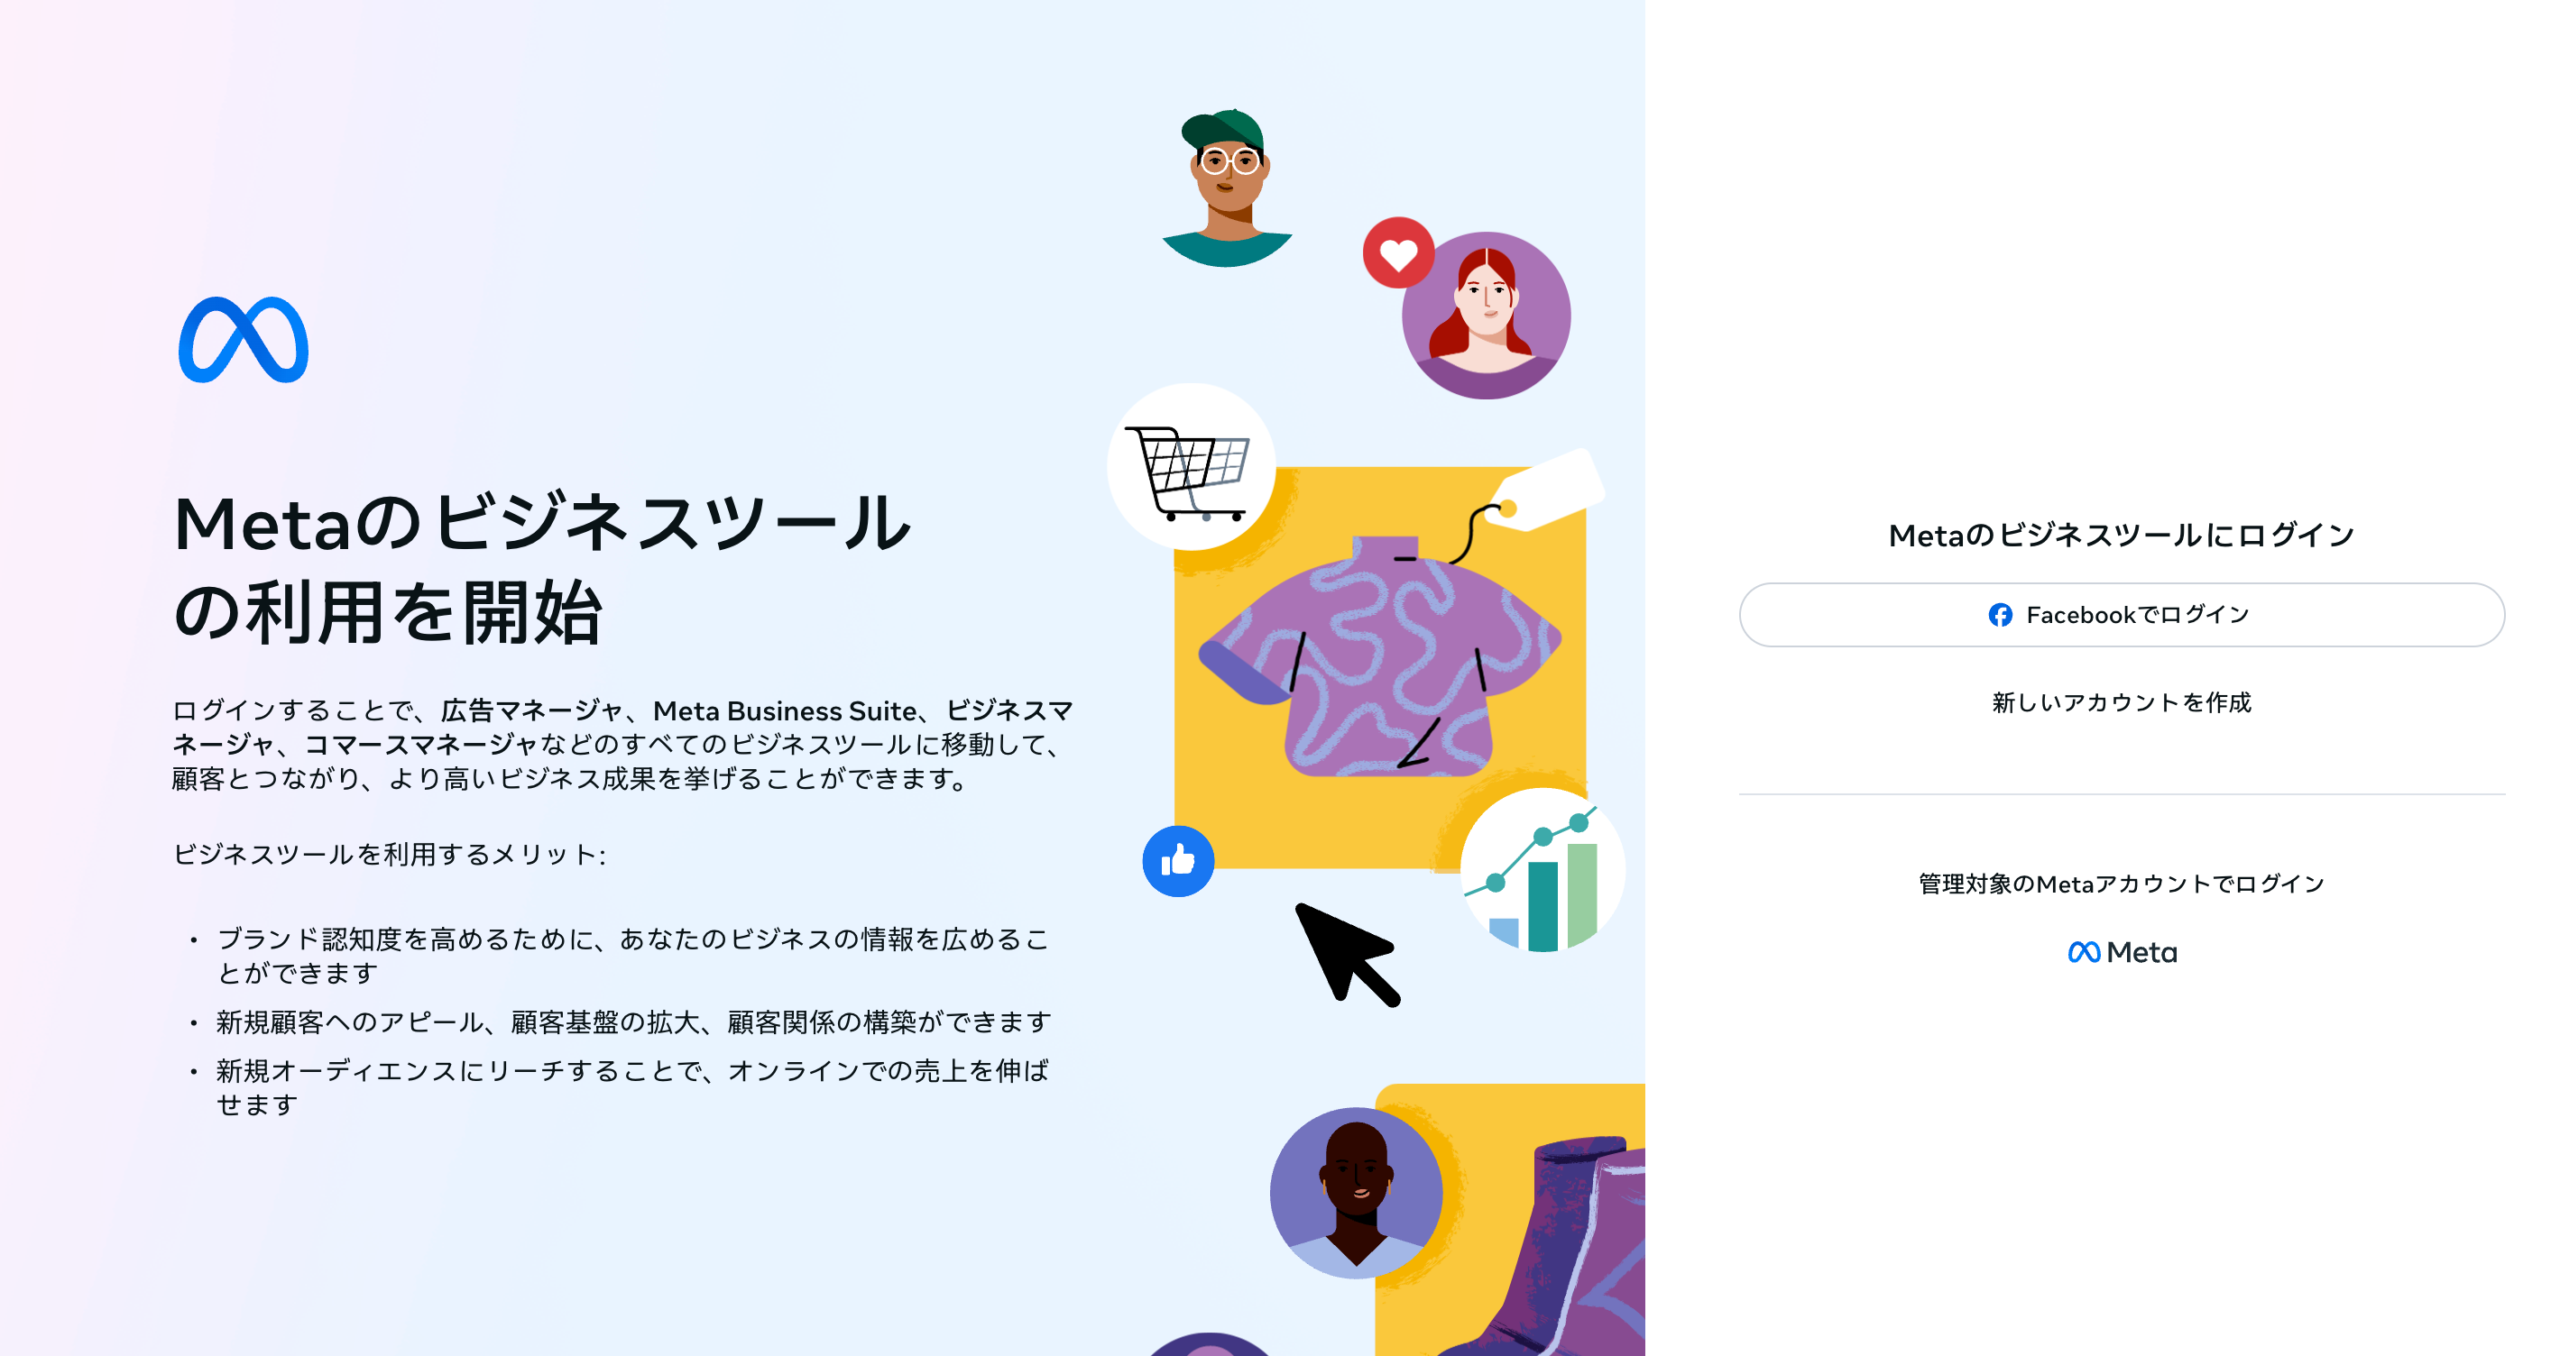Image resolution: width=2560 pixels, height=1356 pixels.
Task: Click the purple boot product image
Action: tap(1561, 1247)
